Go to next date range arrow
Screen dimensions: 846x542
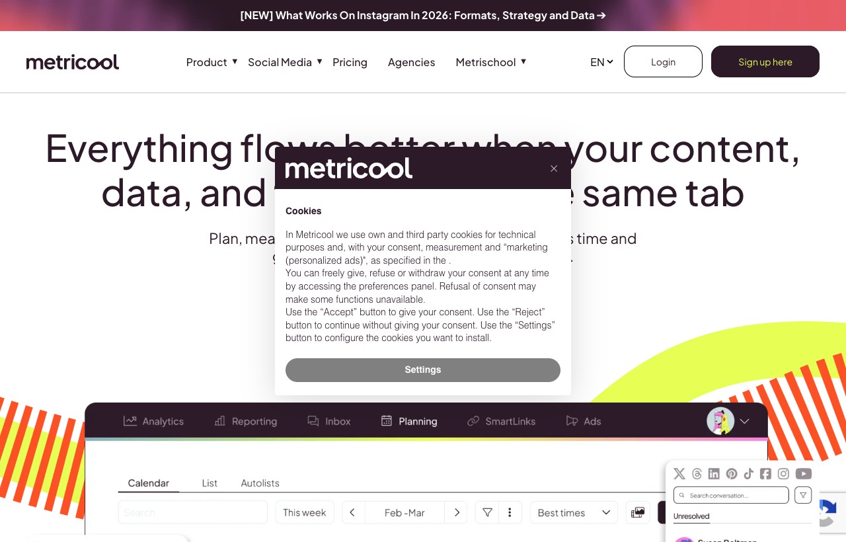(x=456, y=512)
